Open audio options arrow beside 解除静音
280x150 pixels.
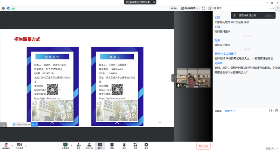point(12,146)
